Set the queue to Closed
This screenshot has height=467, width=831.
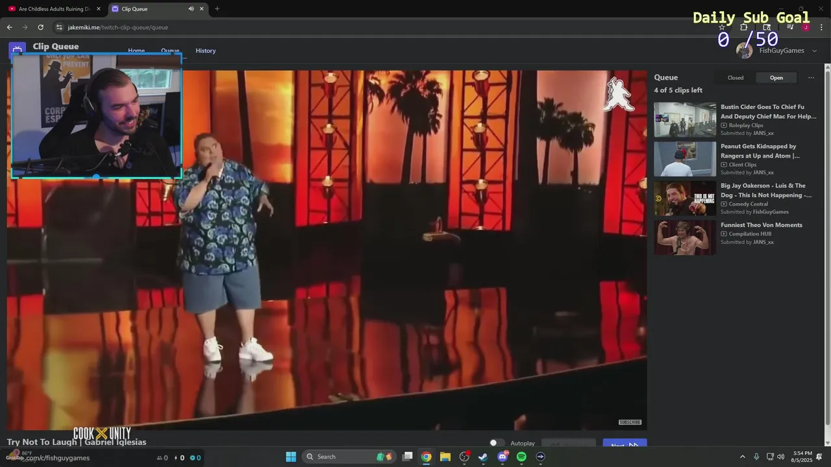[736, 78]
